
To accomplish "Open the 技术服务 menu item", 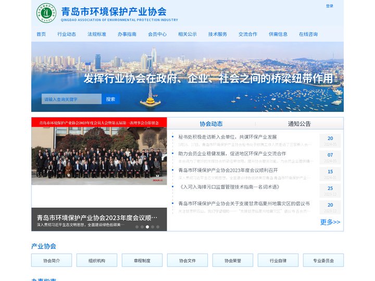I will click(217, 34).
